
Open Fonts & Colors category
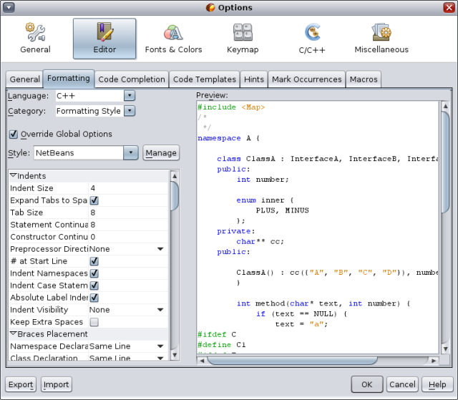[173, 39]
